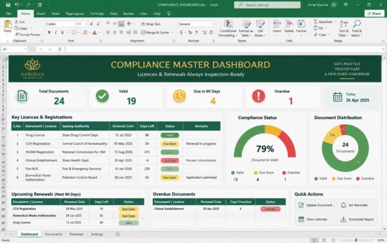The width and height of the screenshot is (387, 243).
Task: Open the General number format dropdown
Action: click(x=212, y=24)
